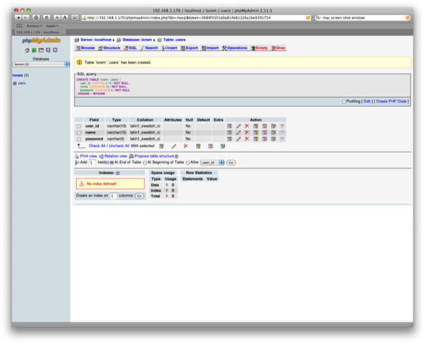The image size is (425, 343).
Task: Click 'With selected' primary key icon
Action: (x=198, y=146)
